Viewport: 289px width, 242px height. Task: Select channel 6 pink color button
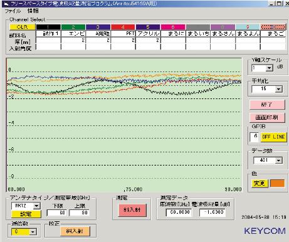point(173,27)
